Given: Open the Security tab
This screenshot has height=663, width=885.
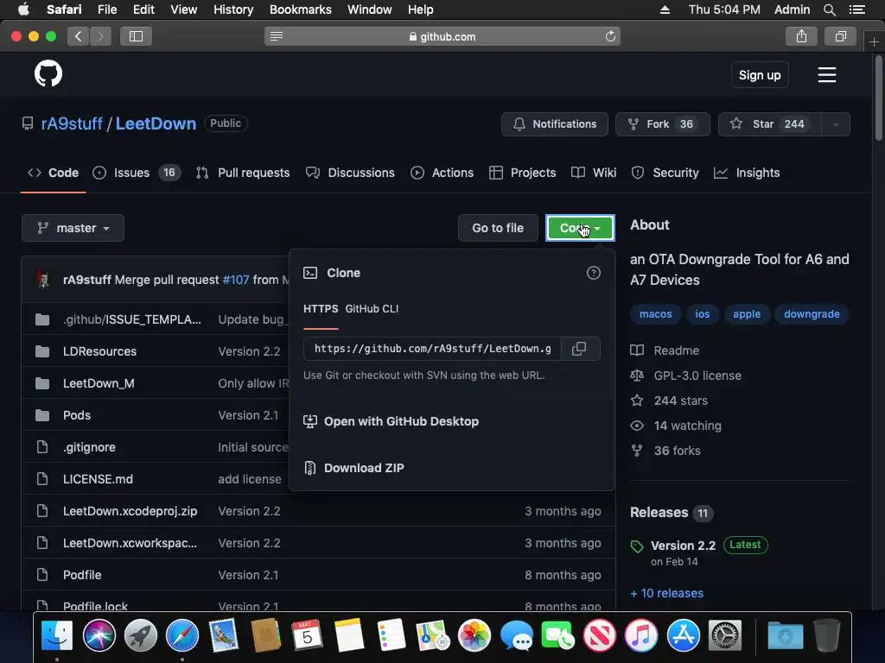Looking at the screenshot, I should click(x=665, y=173).
